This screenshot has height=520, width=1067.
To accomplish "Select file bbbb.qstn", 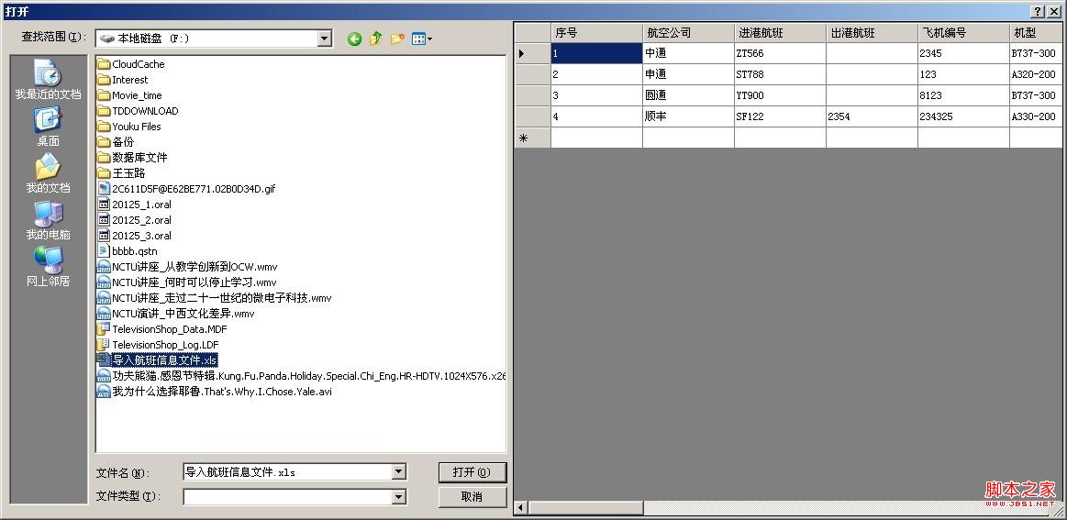I will (128, 251).
